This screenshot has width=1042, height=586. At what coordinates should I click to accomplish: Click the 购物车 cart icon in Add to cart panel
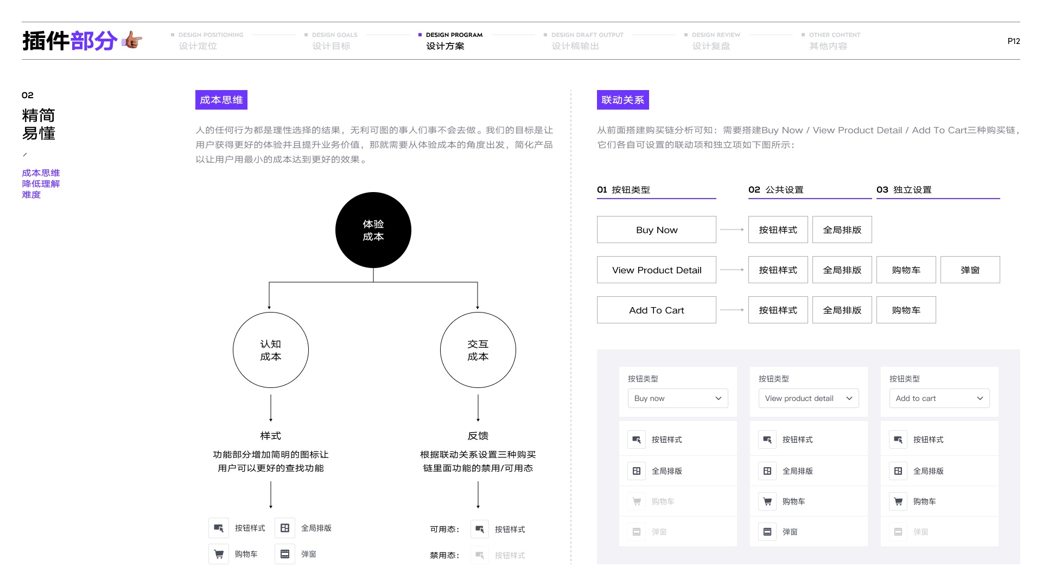coord(898,501)
